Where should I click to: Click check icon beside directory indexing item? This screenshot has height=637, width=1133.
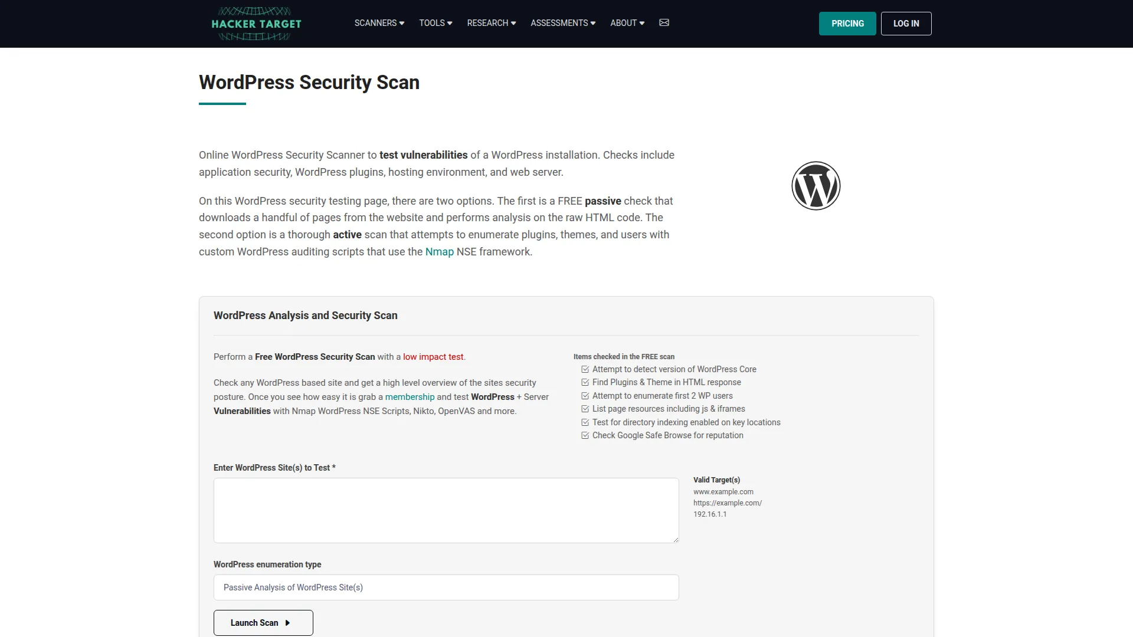pyautogui.click(x=585, y=422)
